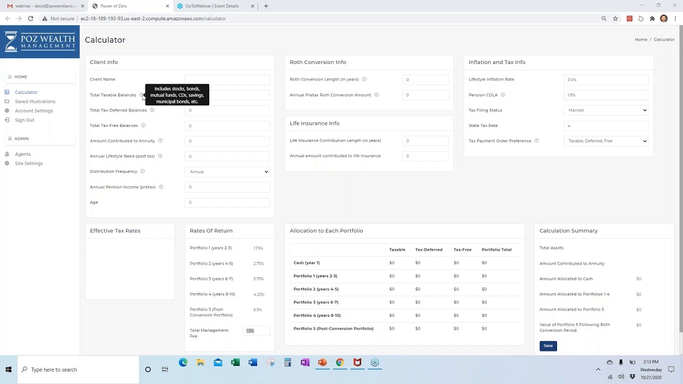Screen dimensions: 683x384
Task: Click the Total Tax-Deferred Balances input
Action: click(x=227, y=110)
